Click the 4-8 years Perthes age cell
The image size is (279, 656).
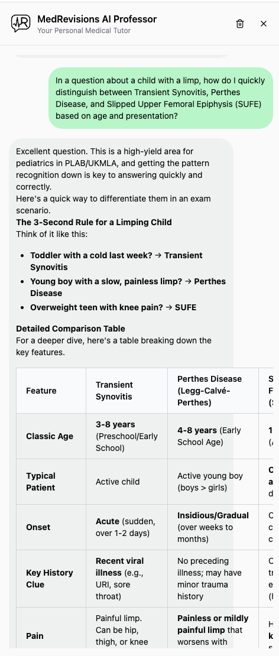click(x=213, y=436)
